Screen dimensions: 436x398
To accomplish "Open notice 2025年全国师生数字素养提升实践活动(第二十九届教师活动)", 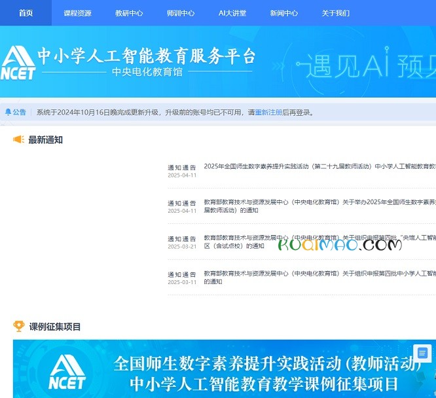I will pyautogui.click(x=319, y=166).
